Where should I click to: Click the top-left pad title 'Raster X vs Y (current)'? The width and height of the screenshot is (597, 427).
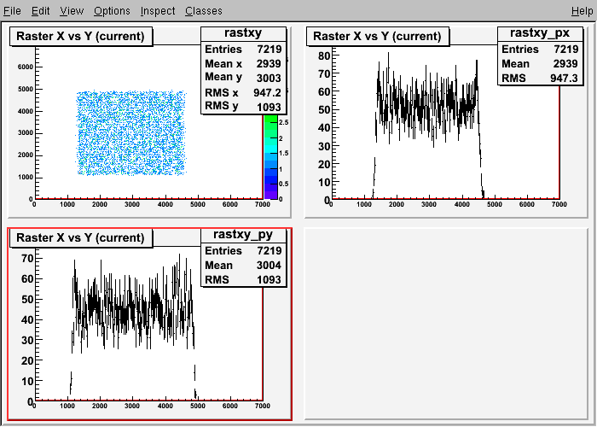click(x=81, y=36)
